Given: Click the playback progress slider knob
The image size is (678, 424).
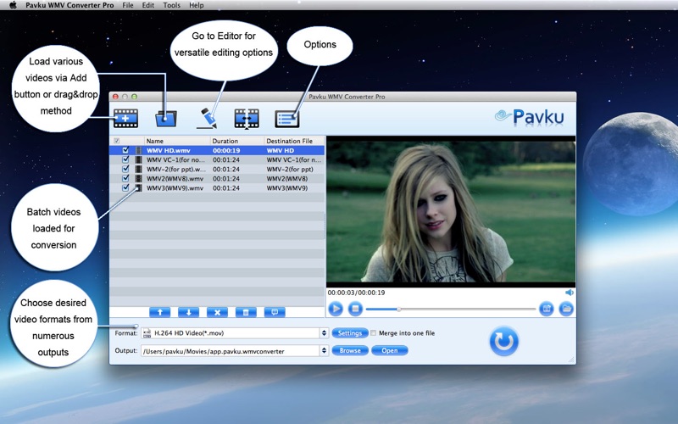Looking at the screenshot, I should point(398,310).
